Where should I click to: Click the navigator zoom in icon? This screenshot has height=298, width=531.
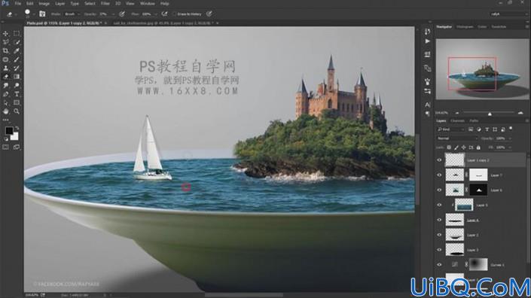pos(520,113)
